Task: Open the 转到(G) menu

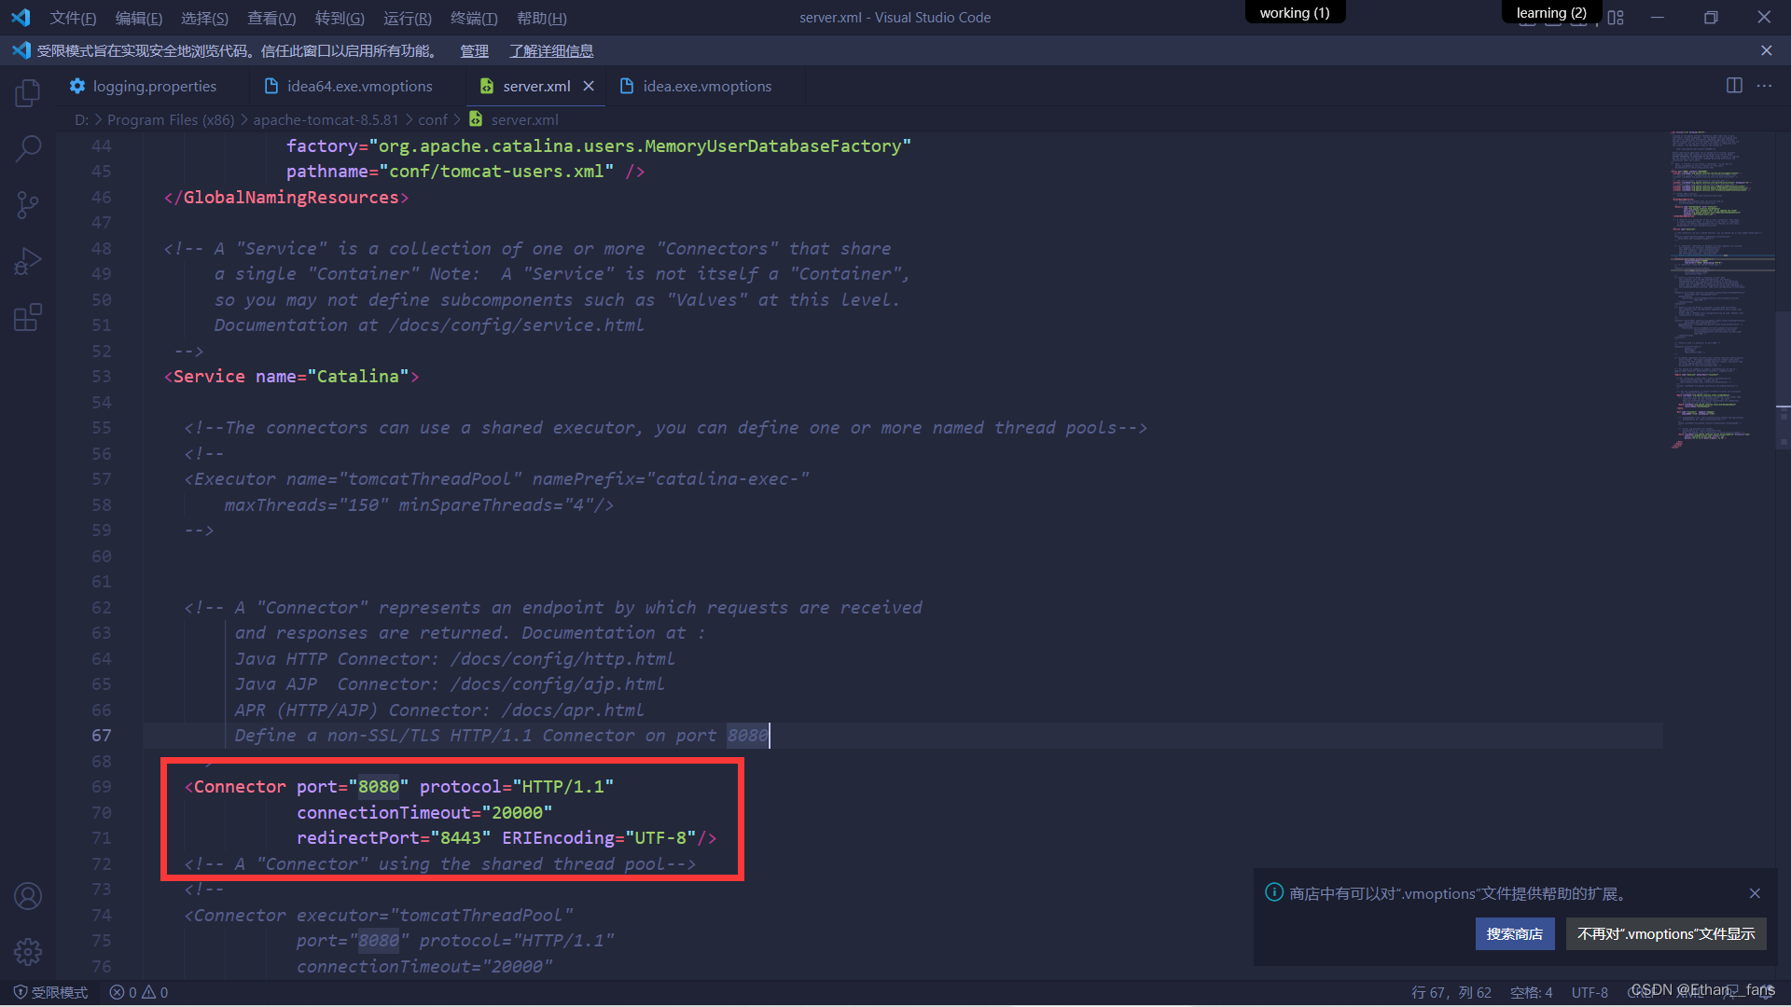Action: coord(340,18)
